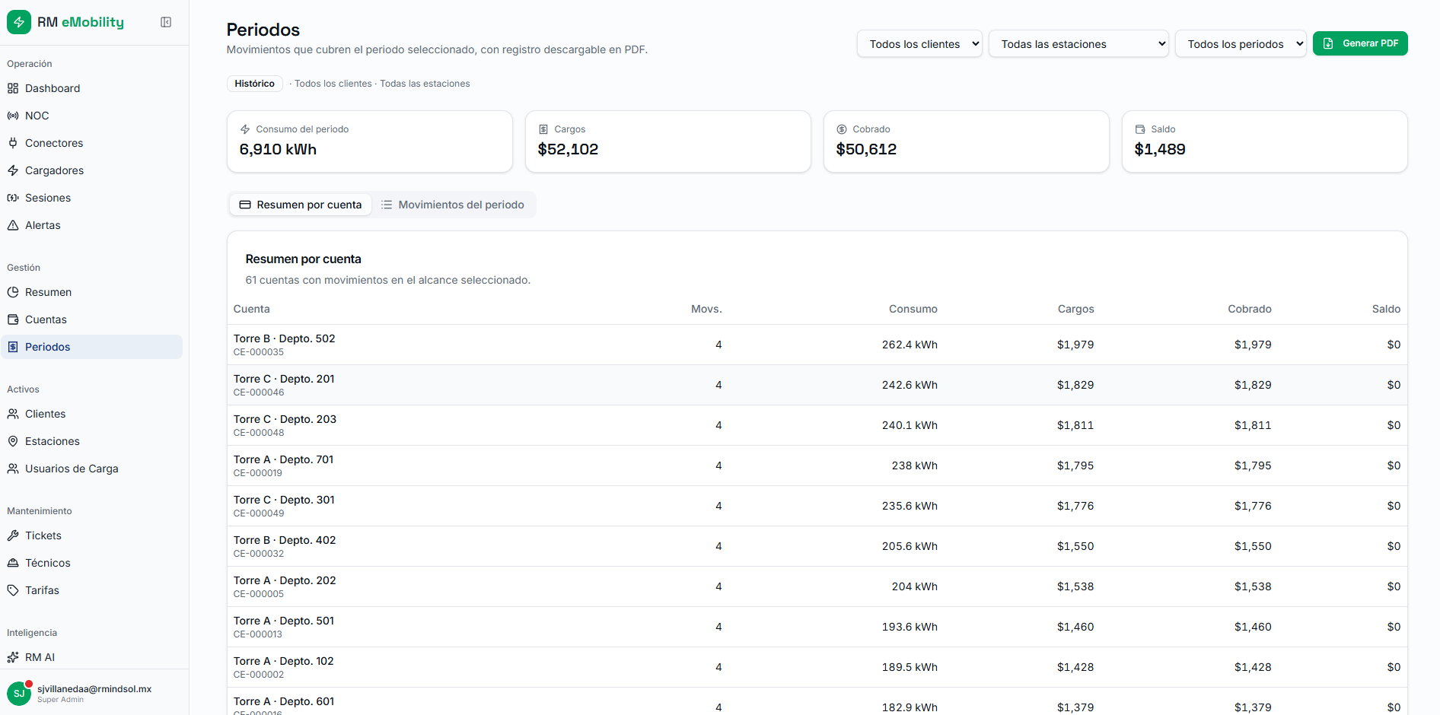Switch to Movimientos del periodo tab
Viewport: 1440px width, 715px height.
[453, 205]
